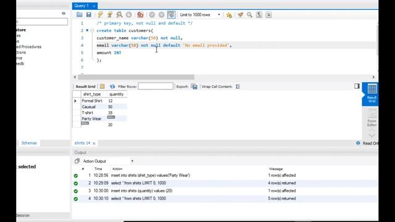Stop query execution icon

point(129,15)
